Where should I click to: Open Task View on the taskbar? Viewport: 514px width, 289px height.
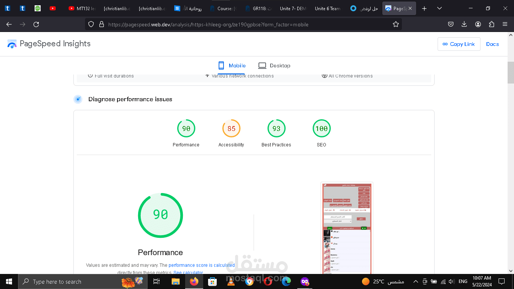click(157, 281)
